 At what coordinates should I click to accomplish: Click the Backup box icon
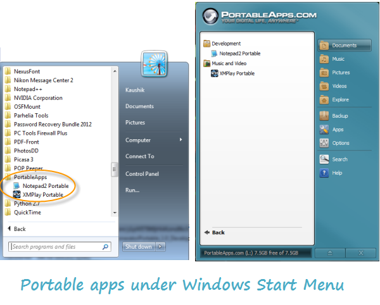click(x=324, y=116)
